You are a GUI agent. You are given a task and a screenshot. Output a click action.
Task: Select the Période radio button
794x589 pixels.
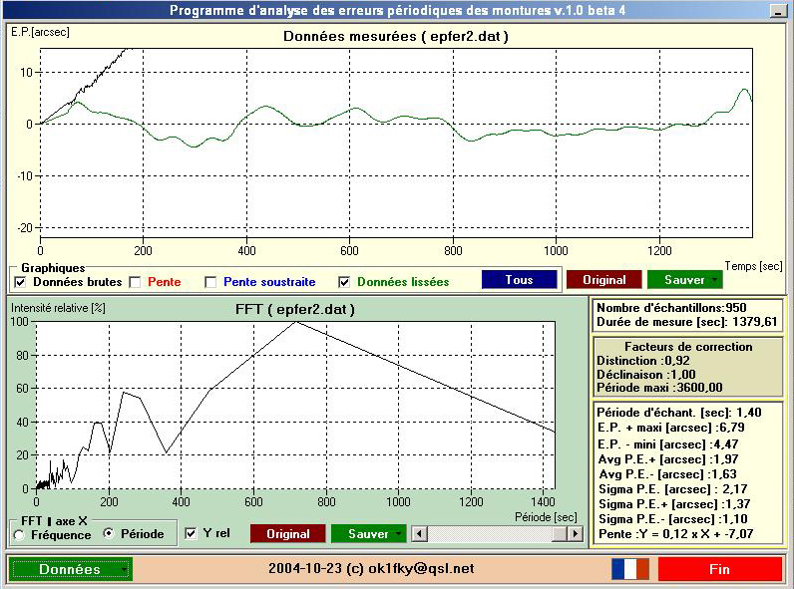109,533
